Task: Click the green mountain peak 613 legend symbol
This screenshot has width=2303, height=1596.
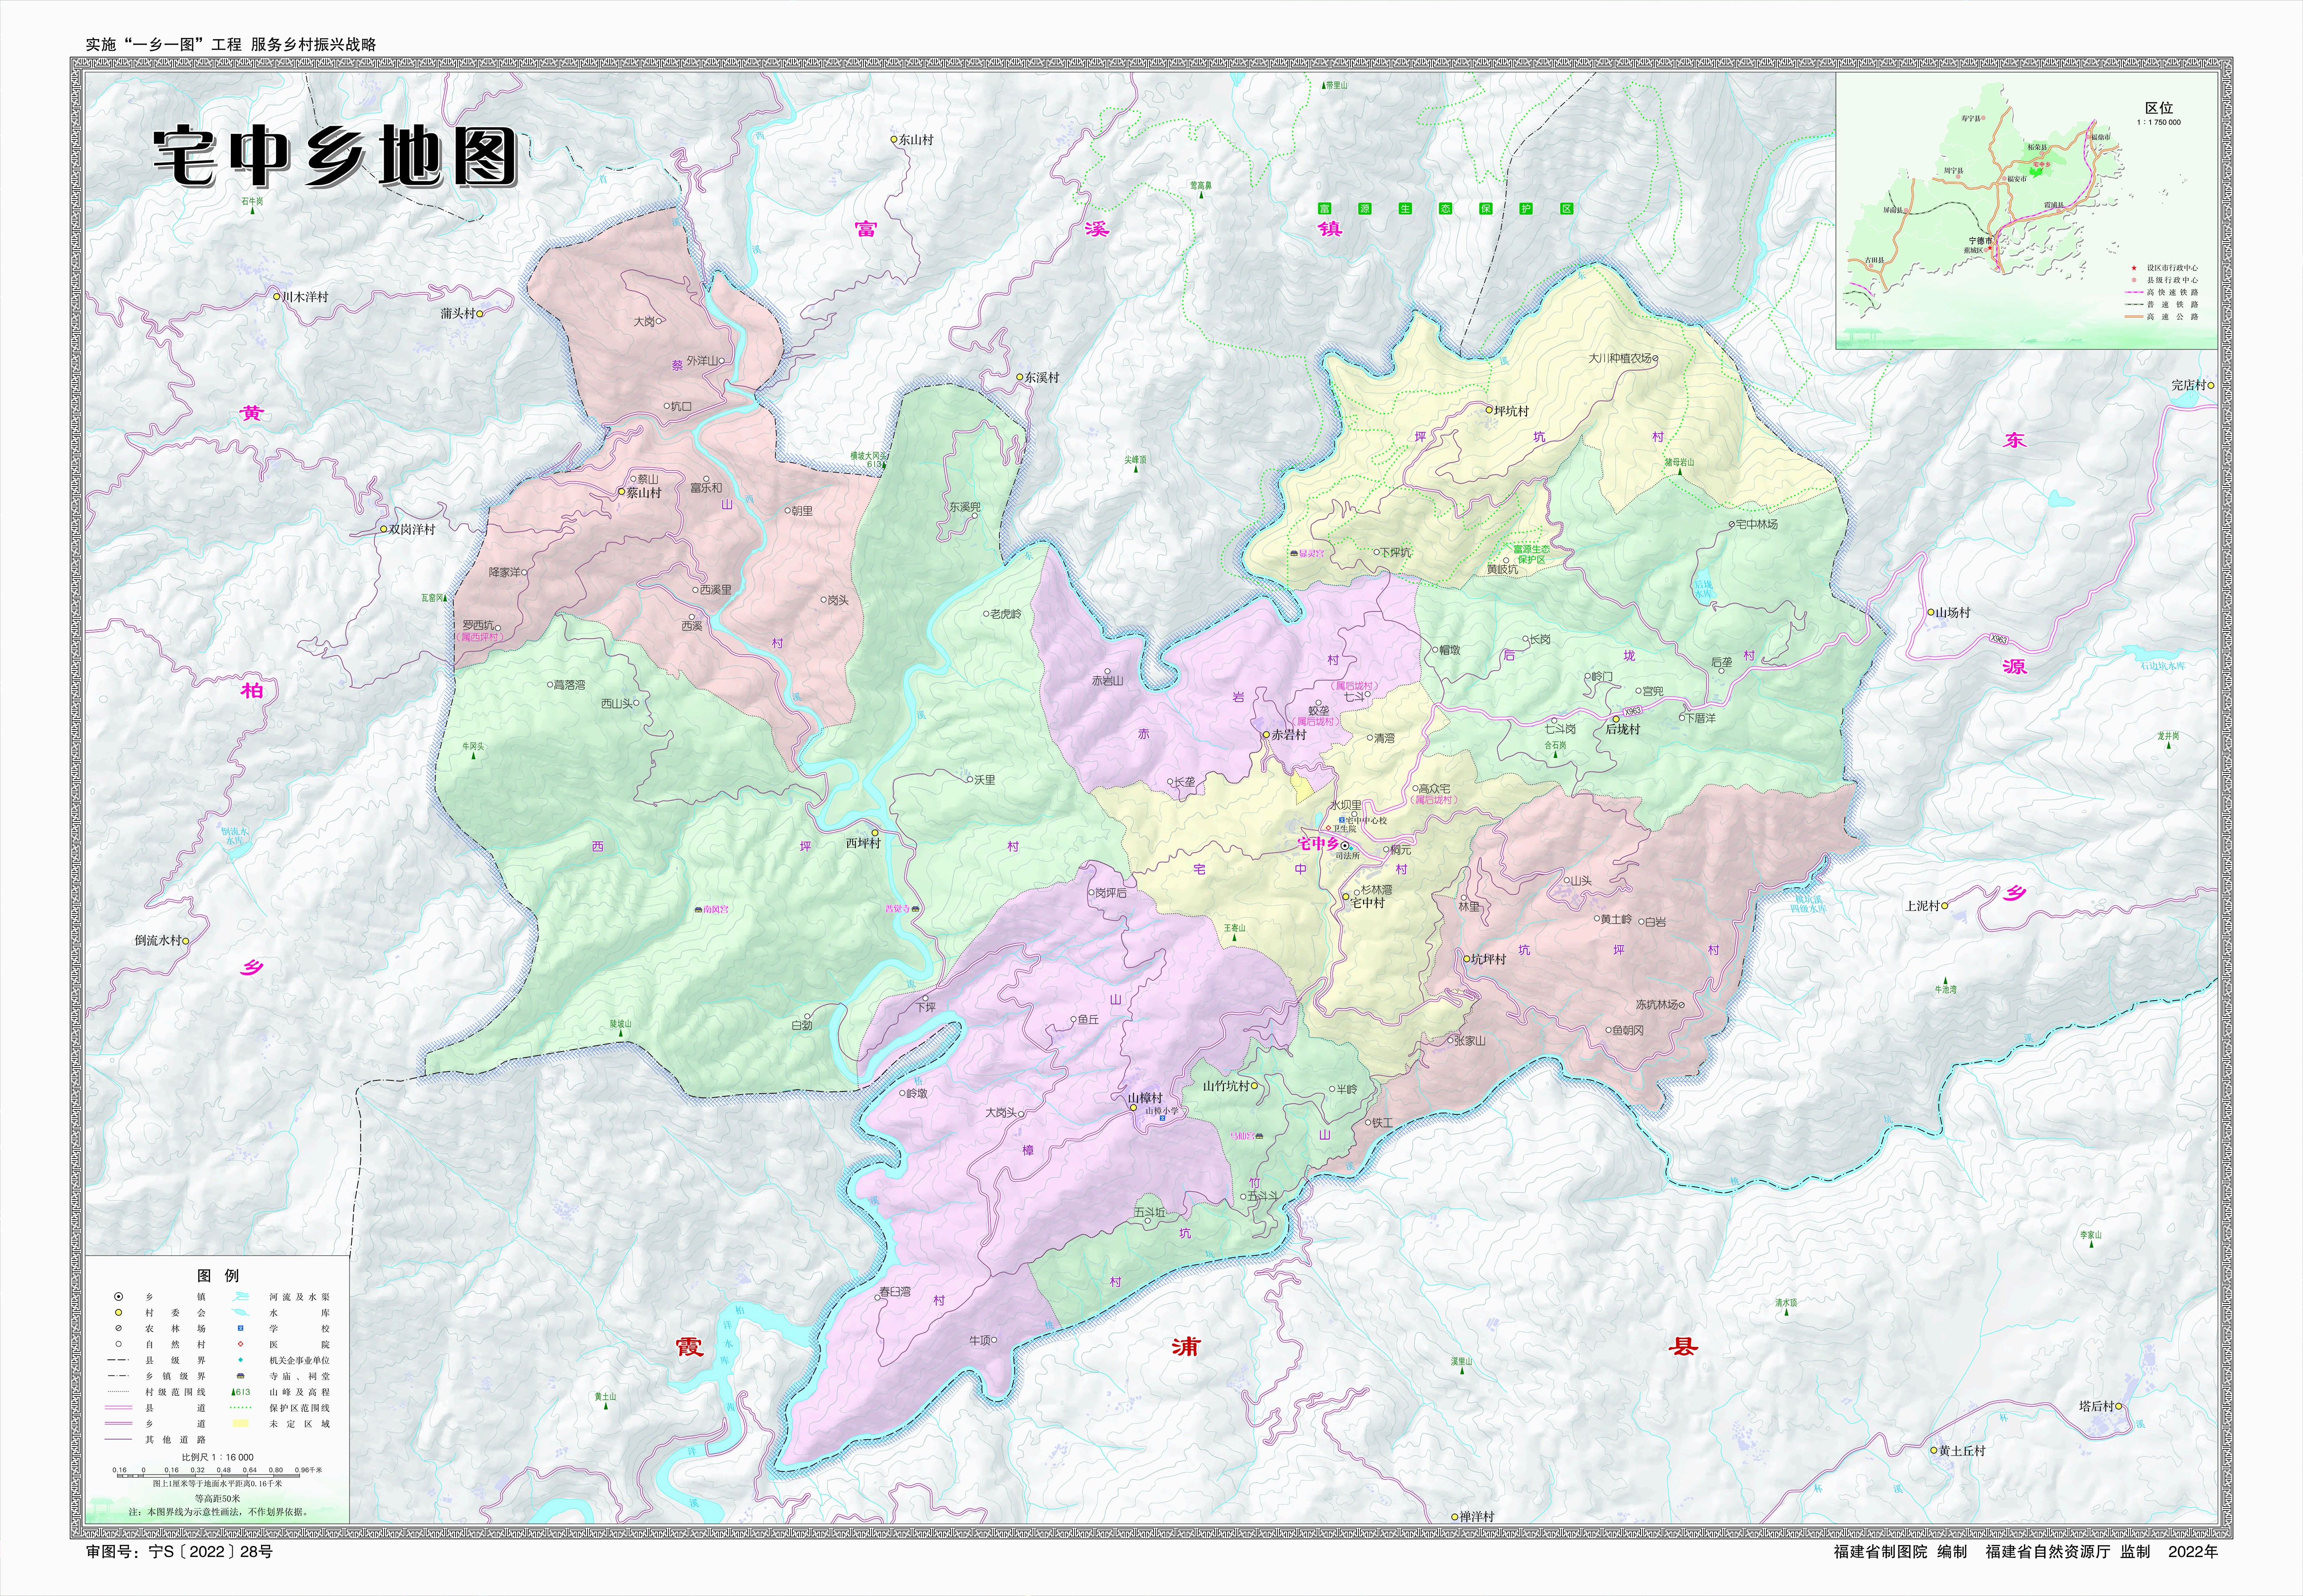Action: 241,1392
